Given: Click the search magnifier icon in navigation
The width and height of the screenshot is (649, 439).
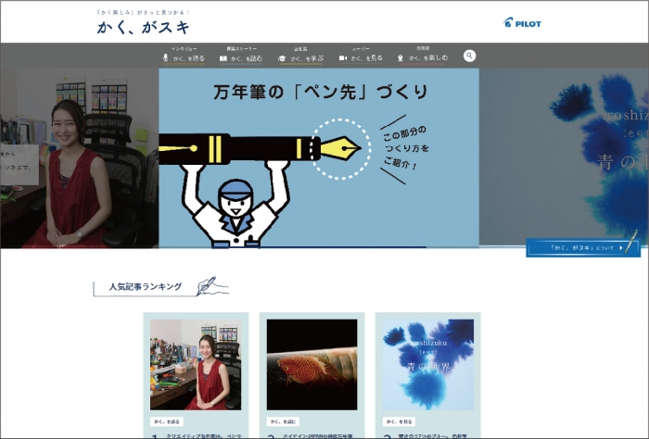Looking at the screenshot, I should point(470,56).
